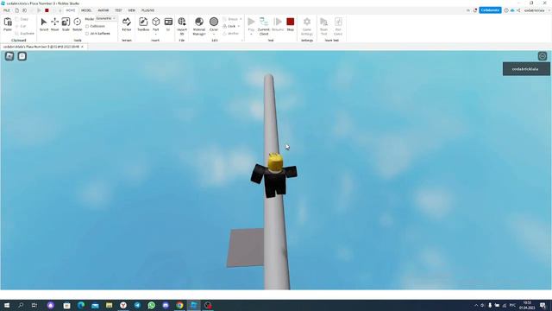Open the chat icon in viewport

coord(22,56)
